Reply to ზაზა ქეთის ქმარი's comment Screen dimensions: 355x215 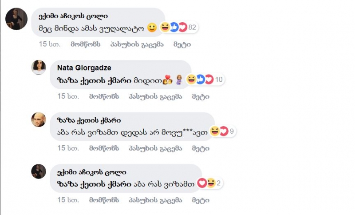coord(155,148)
